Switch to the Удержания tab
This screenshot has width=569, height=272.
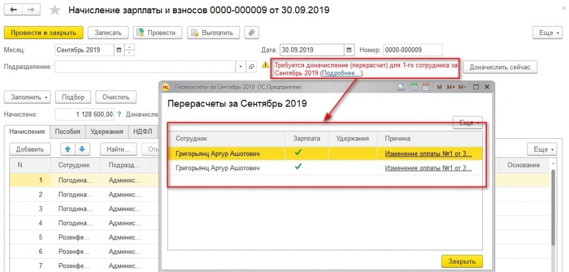tap(106, 132)
